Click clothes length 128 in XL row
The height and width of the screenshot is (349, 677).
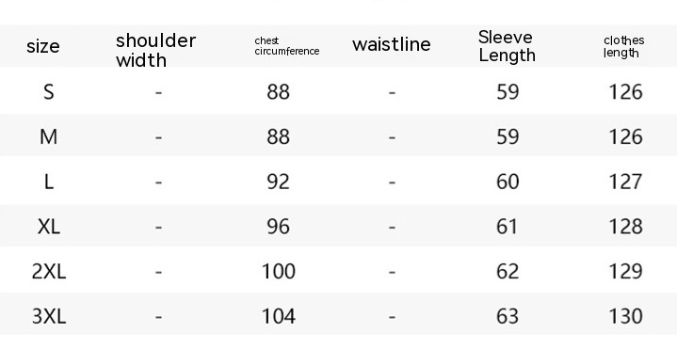point(625,227)
